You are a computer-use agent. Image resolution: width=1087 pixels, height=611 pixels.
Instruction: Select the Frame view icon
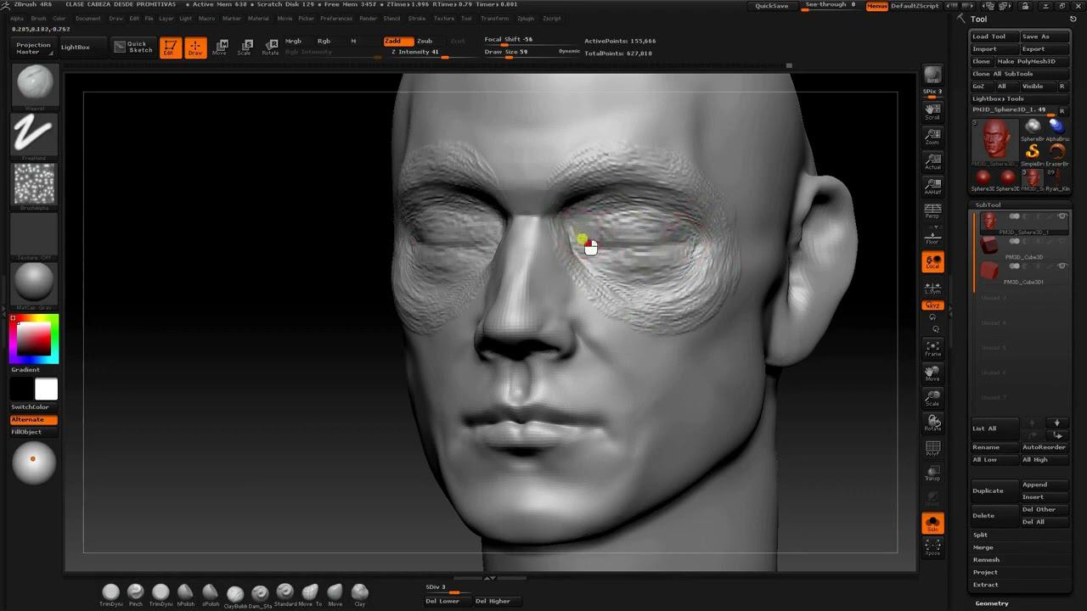tap(932, 348)
